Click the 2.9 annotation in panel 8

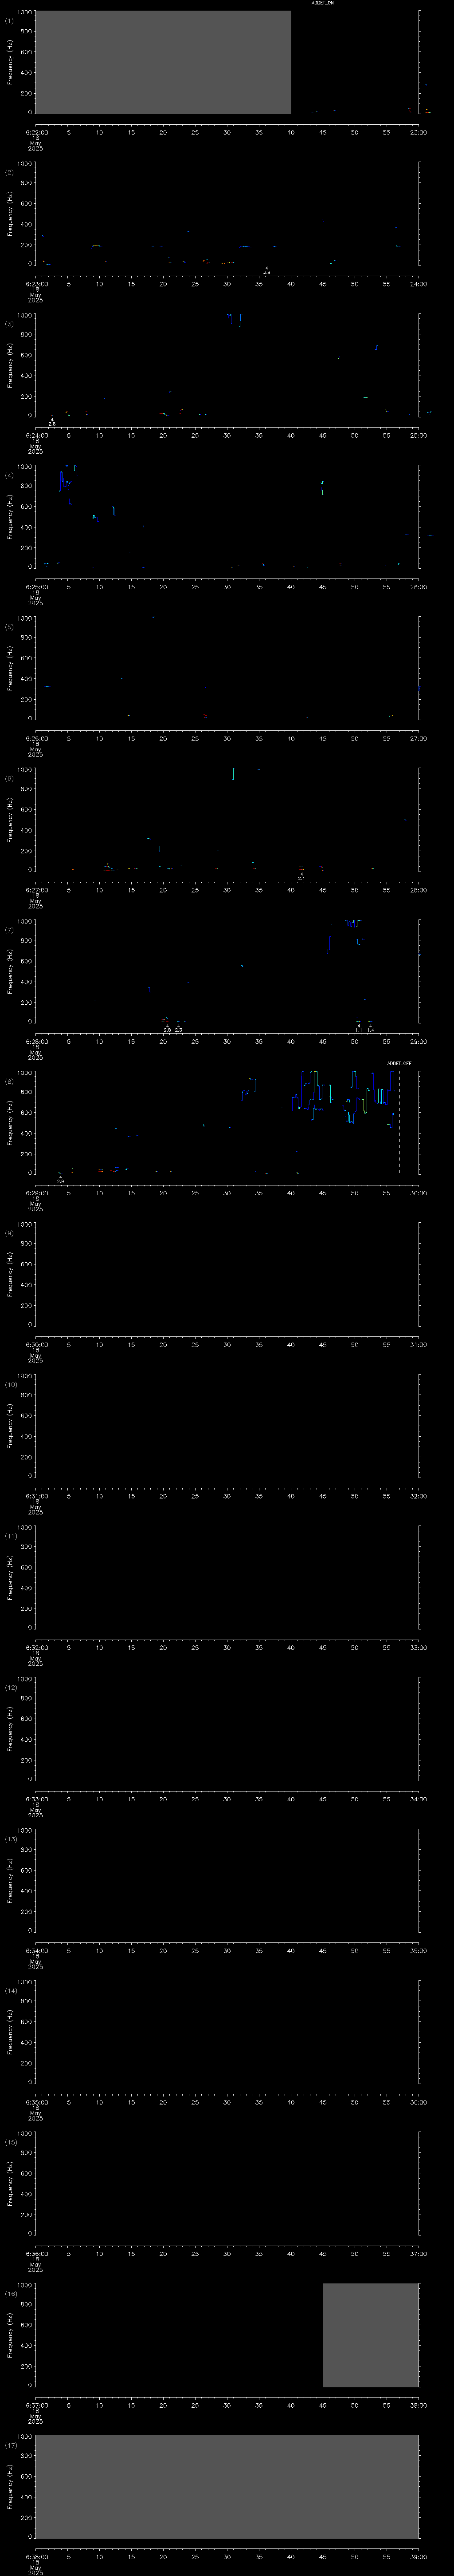60,1181
